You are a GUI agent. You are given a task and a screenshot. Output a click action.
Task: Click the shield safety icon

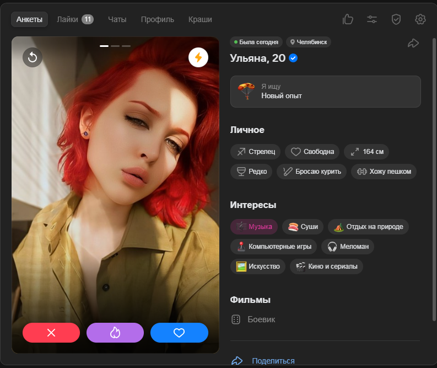click(x=396, y=19)
